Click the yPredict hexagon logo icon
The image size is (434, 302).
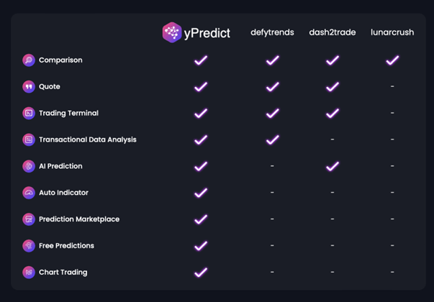(172, 32)
